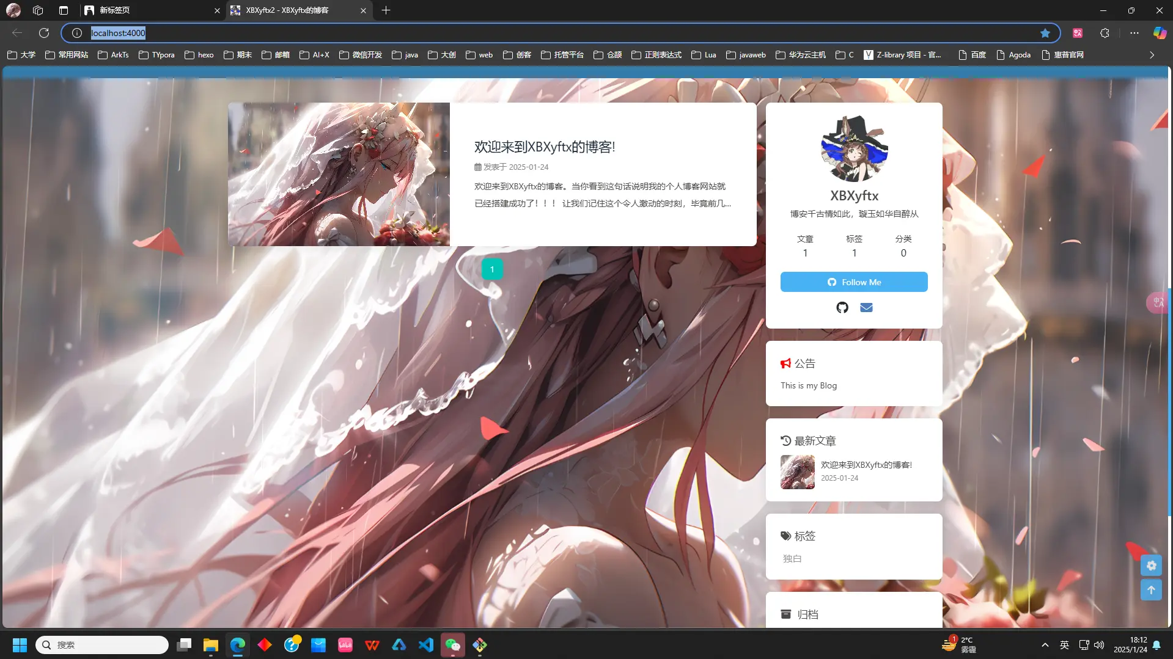Viewport: 1173px width, 659px height.
Task: Click the 独白 tag
Action: 792,558
